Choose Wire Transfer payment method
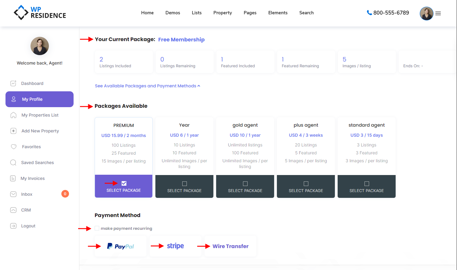 point(230,246)
